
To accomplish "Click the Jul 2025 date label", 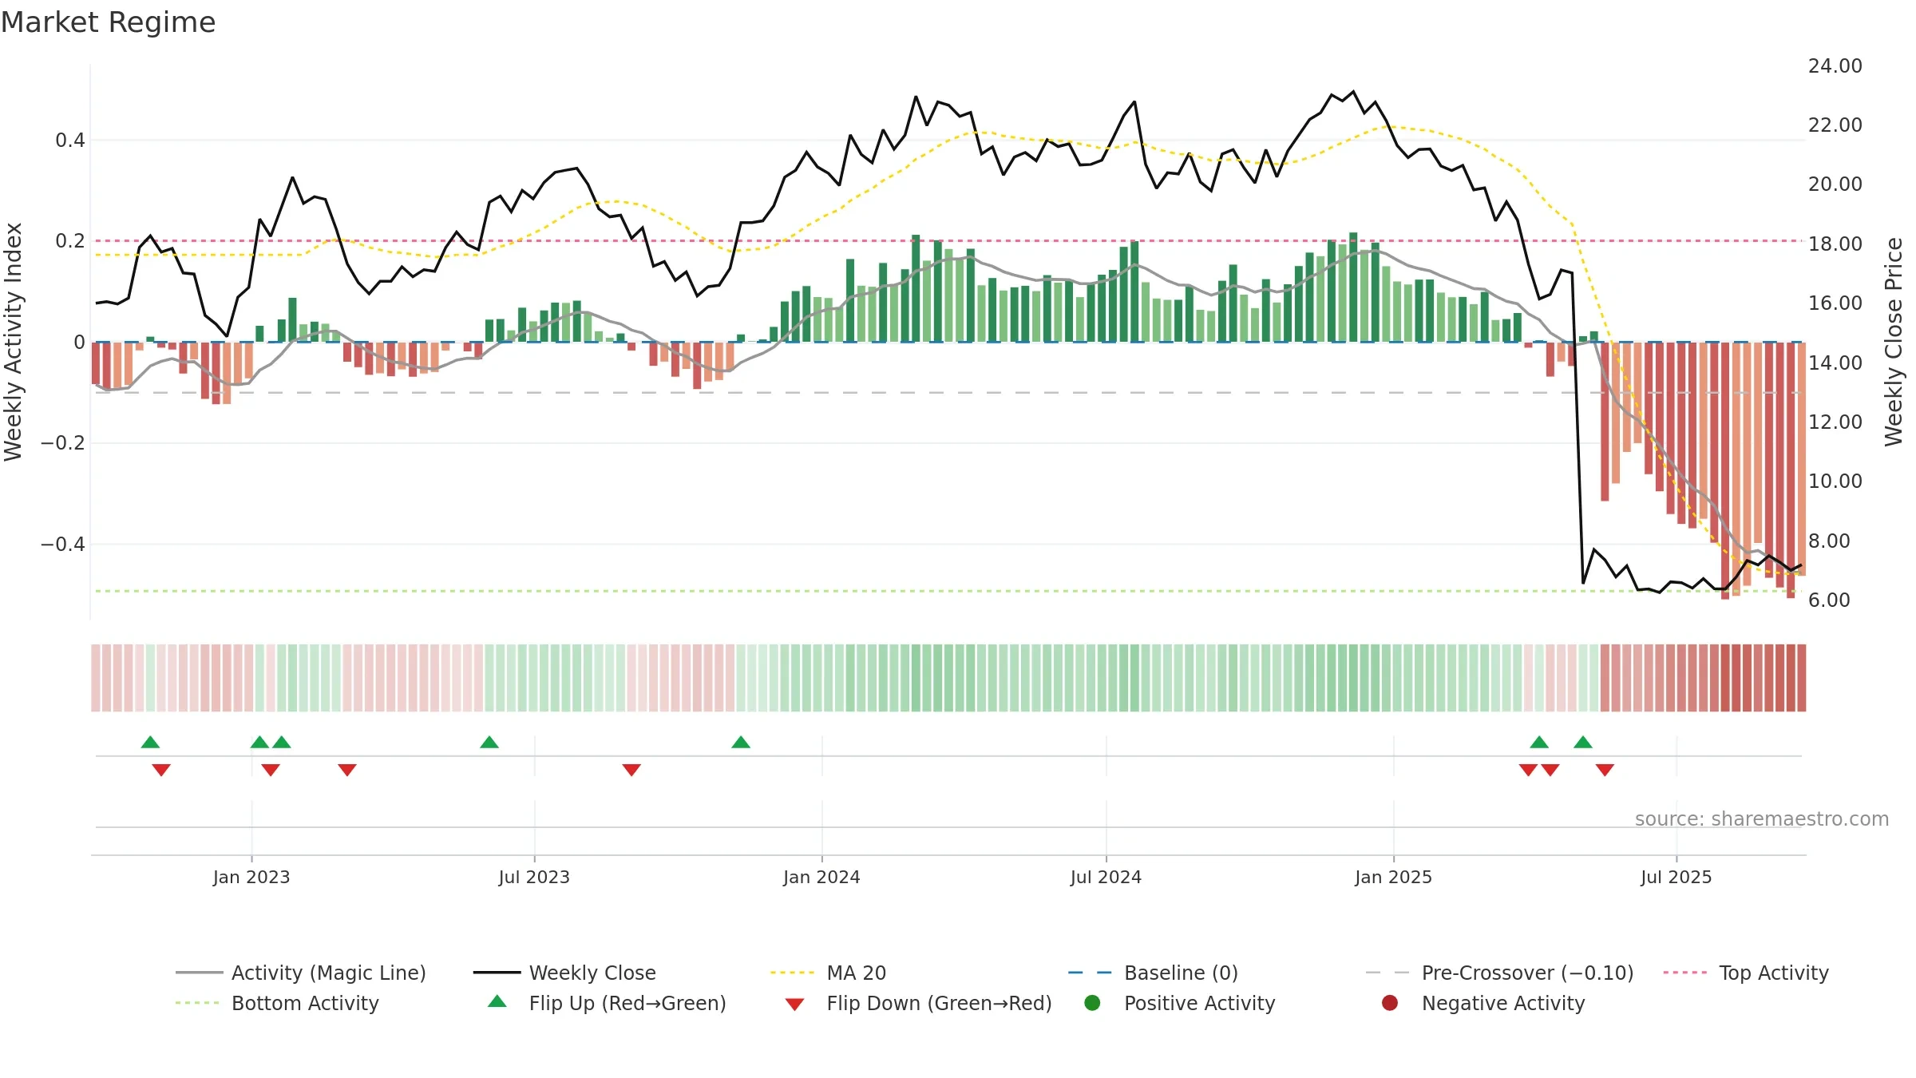I will coord(1676,877).
